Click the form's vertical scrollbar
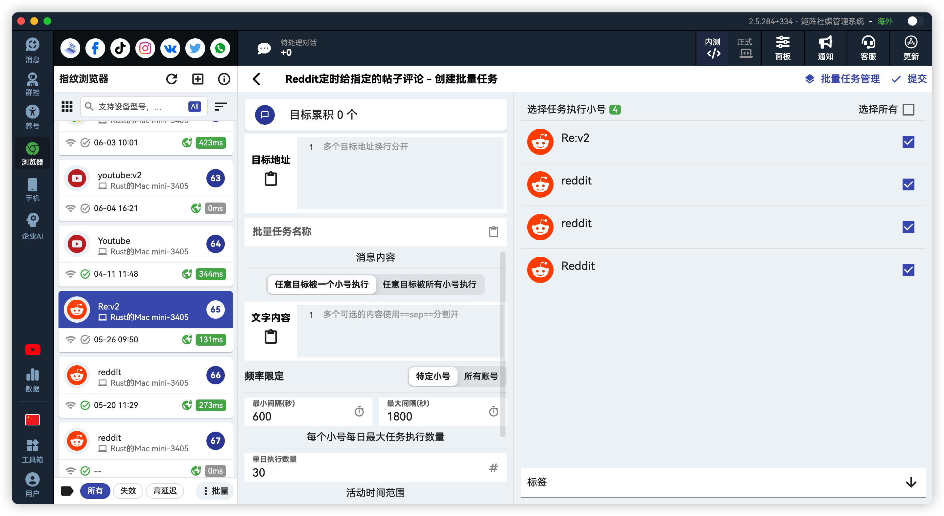Screen dimensions: 944x516 tap(503, 344)
